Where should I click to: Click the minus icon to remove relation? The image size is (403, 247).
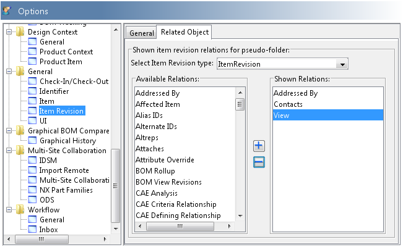[259, 162]
